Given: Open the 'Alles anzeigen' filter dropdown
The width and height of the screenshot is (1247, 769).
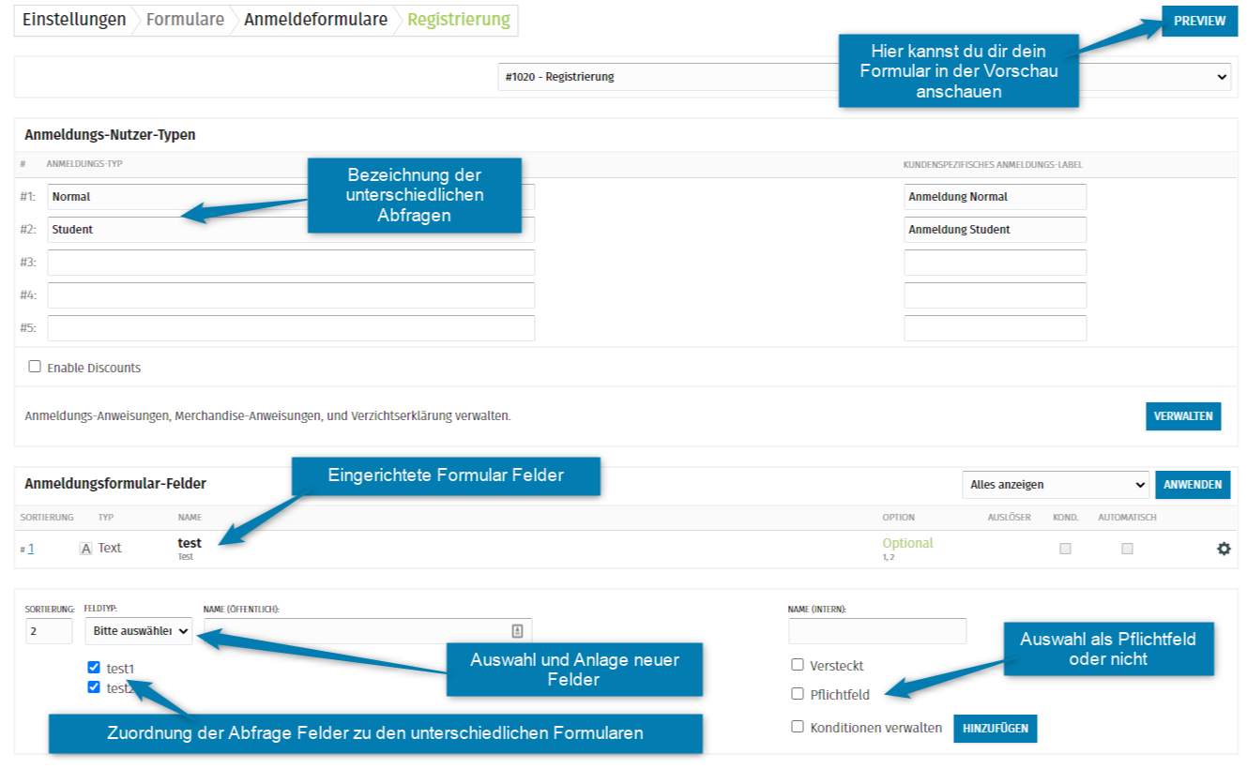Looking at the screenshot, I should click(x=1055, y=485).
